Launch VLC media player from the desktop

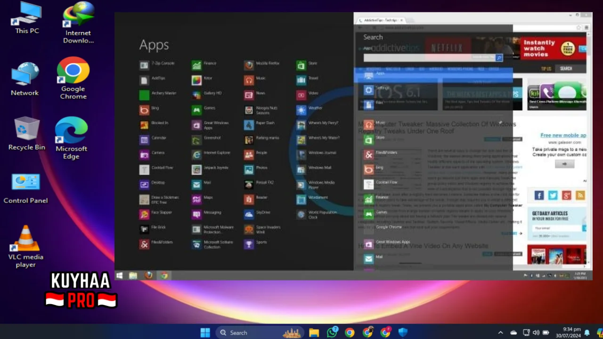click(x=25, y=246)
